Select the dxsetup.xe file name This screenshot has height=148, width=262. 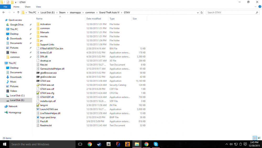(x=45, y=61)
